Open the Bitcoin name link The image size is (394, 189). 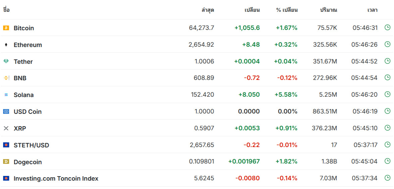24,28
